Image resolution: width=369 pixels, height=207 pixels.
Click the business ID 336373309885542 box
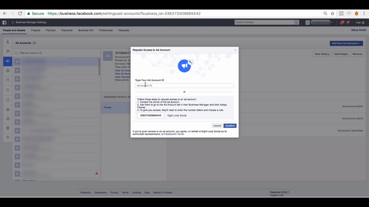(x=151, y=116)
